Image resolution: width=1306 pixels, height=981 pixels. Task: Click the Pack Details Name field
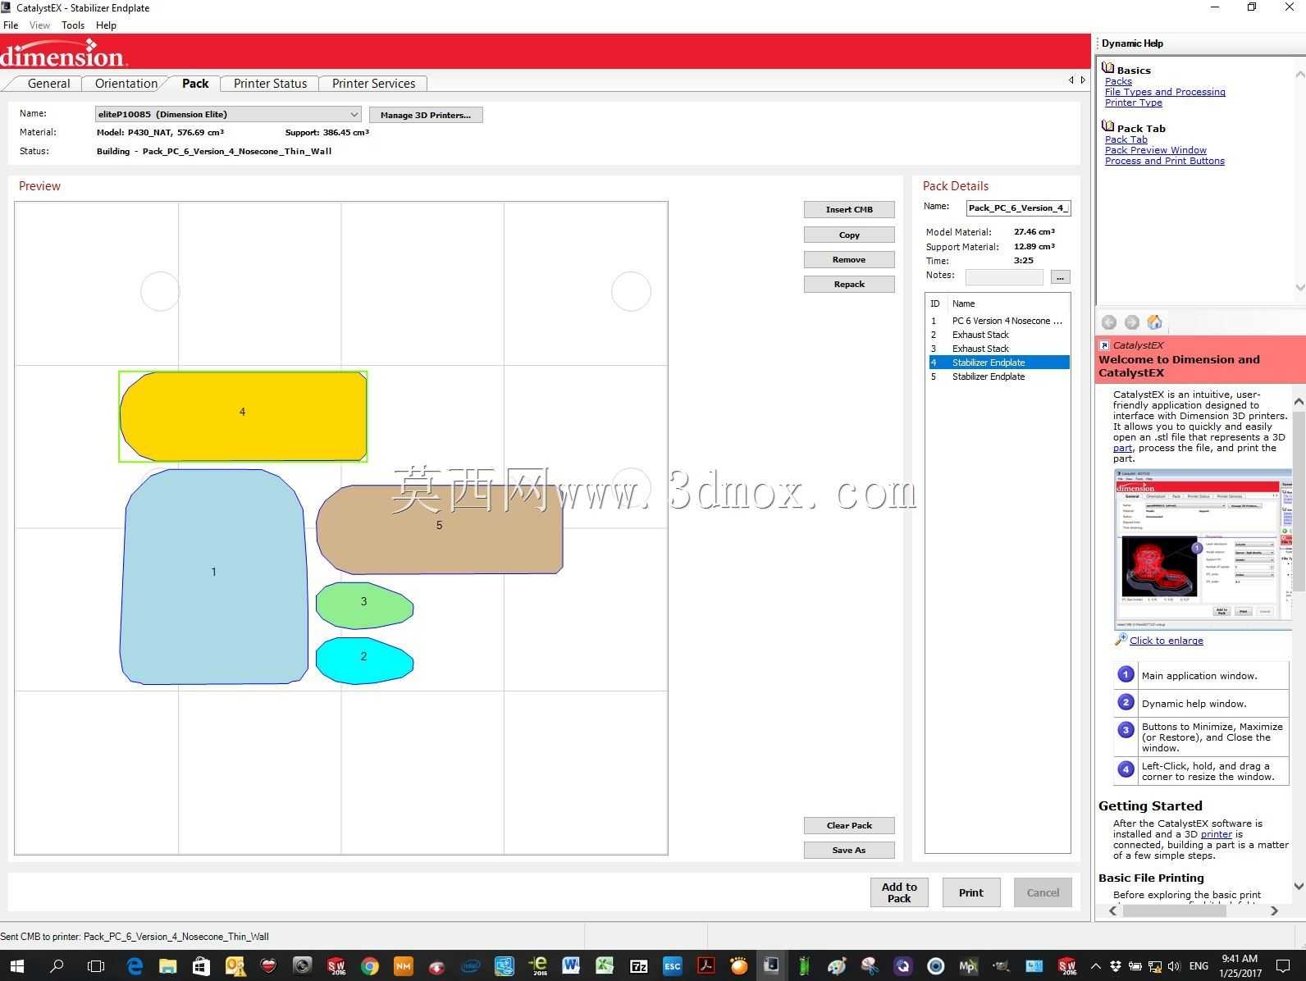coord(1018,208)
